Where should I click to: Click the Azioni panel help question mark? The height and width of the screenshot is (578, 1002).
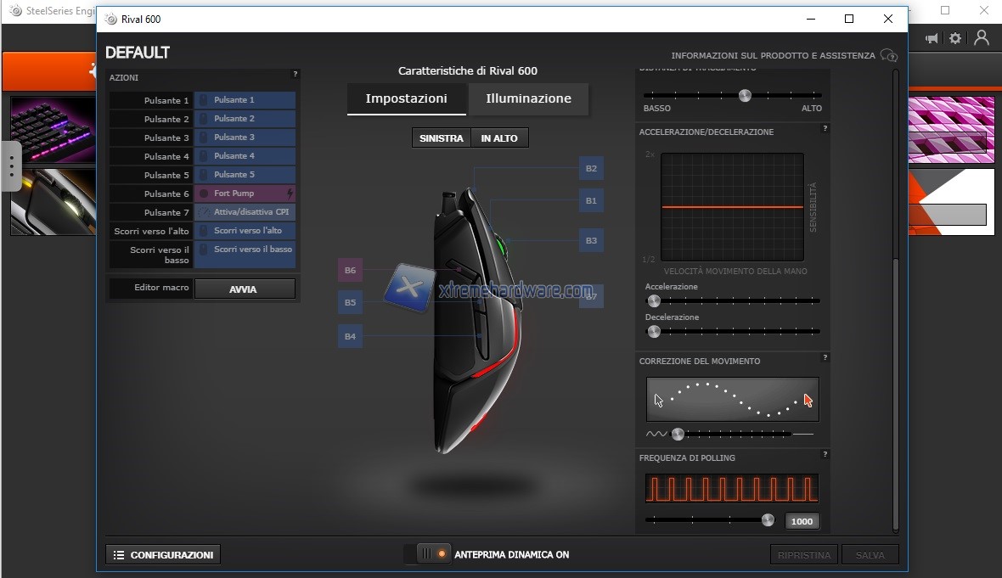click(295, 75)
